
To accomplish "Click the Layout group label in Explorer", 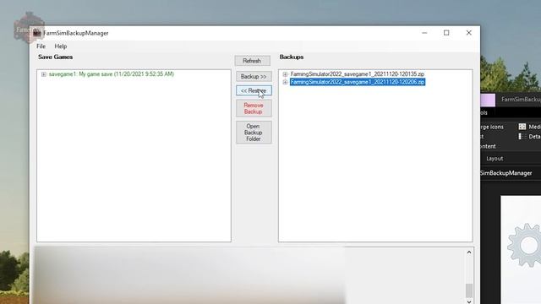I will [495, 159].
